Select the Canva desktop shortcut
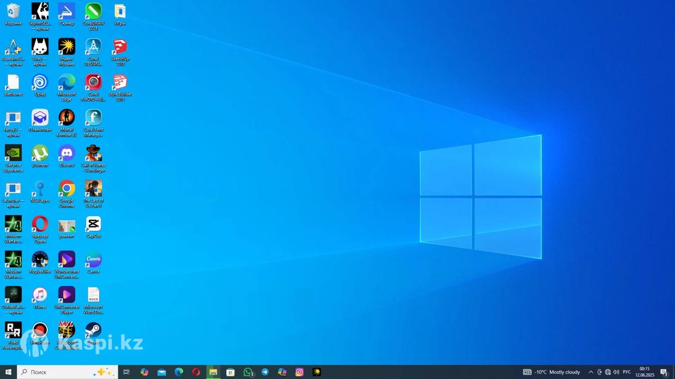This screenshot has height=379, width=675. [93, 263]
